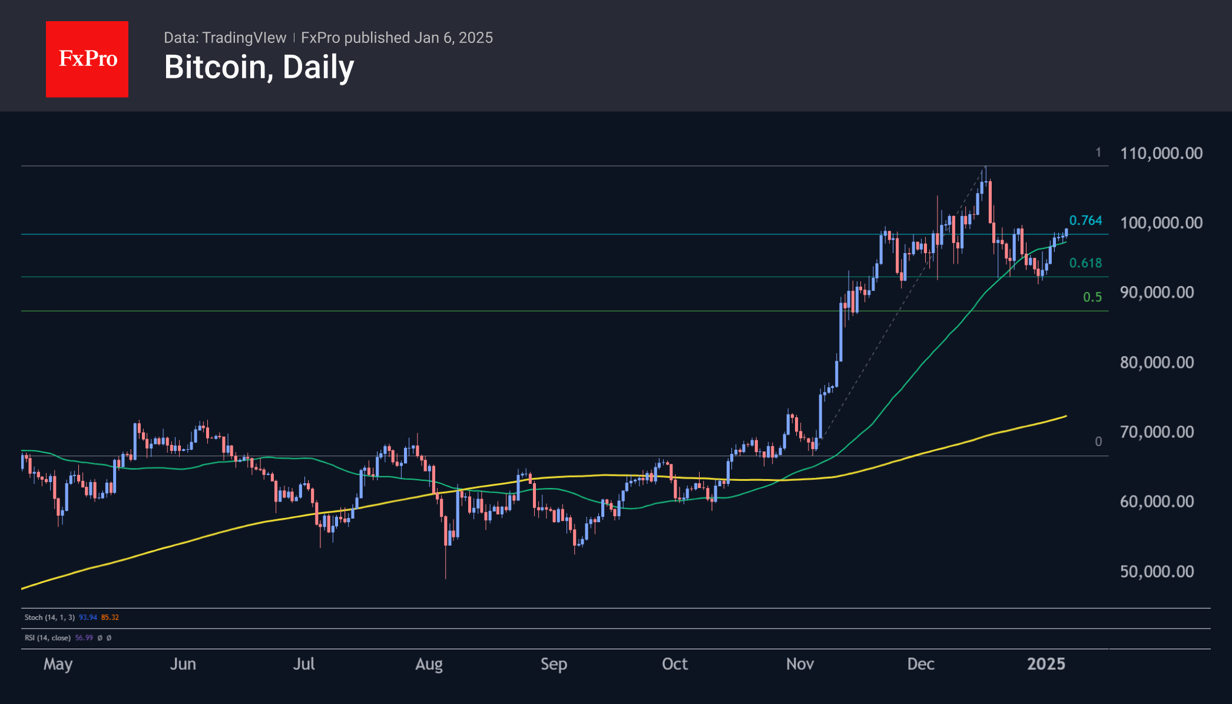Click the Bitcoin, Daily chart title
The width and height of the screenshot is (1232, 704).
259,67
